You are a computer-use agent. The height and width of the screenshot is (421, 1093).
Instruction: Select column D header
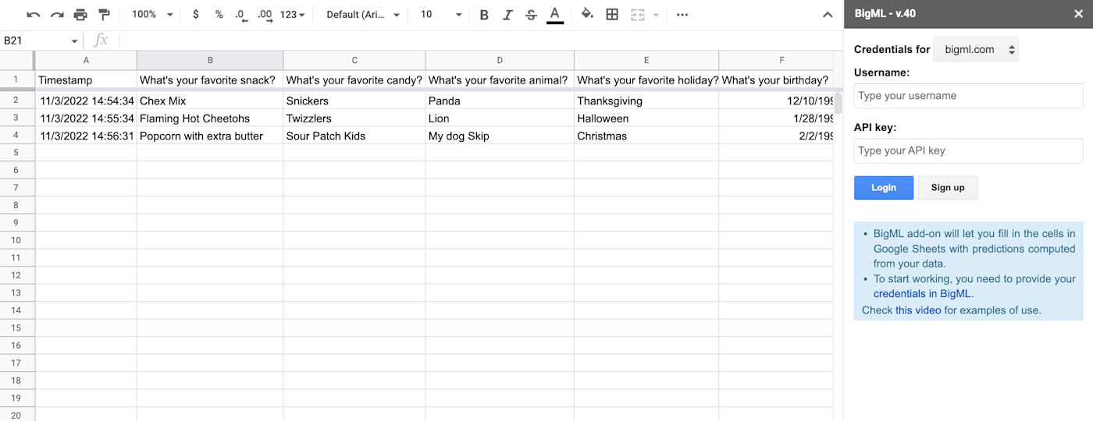[500, 60]
